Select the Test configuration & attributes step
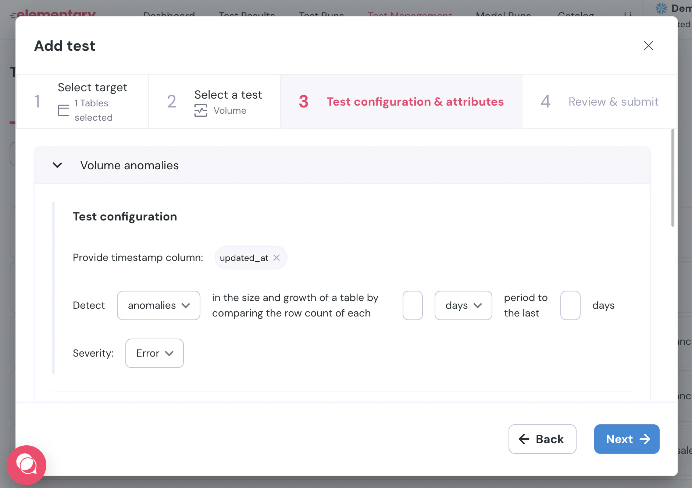 (x=401, y=102)
